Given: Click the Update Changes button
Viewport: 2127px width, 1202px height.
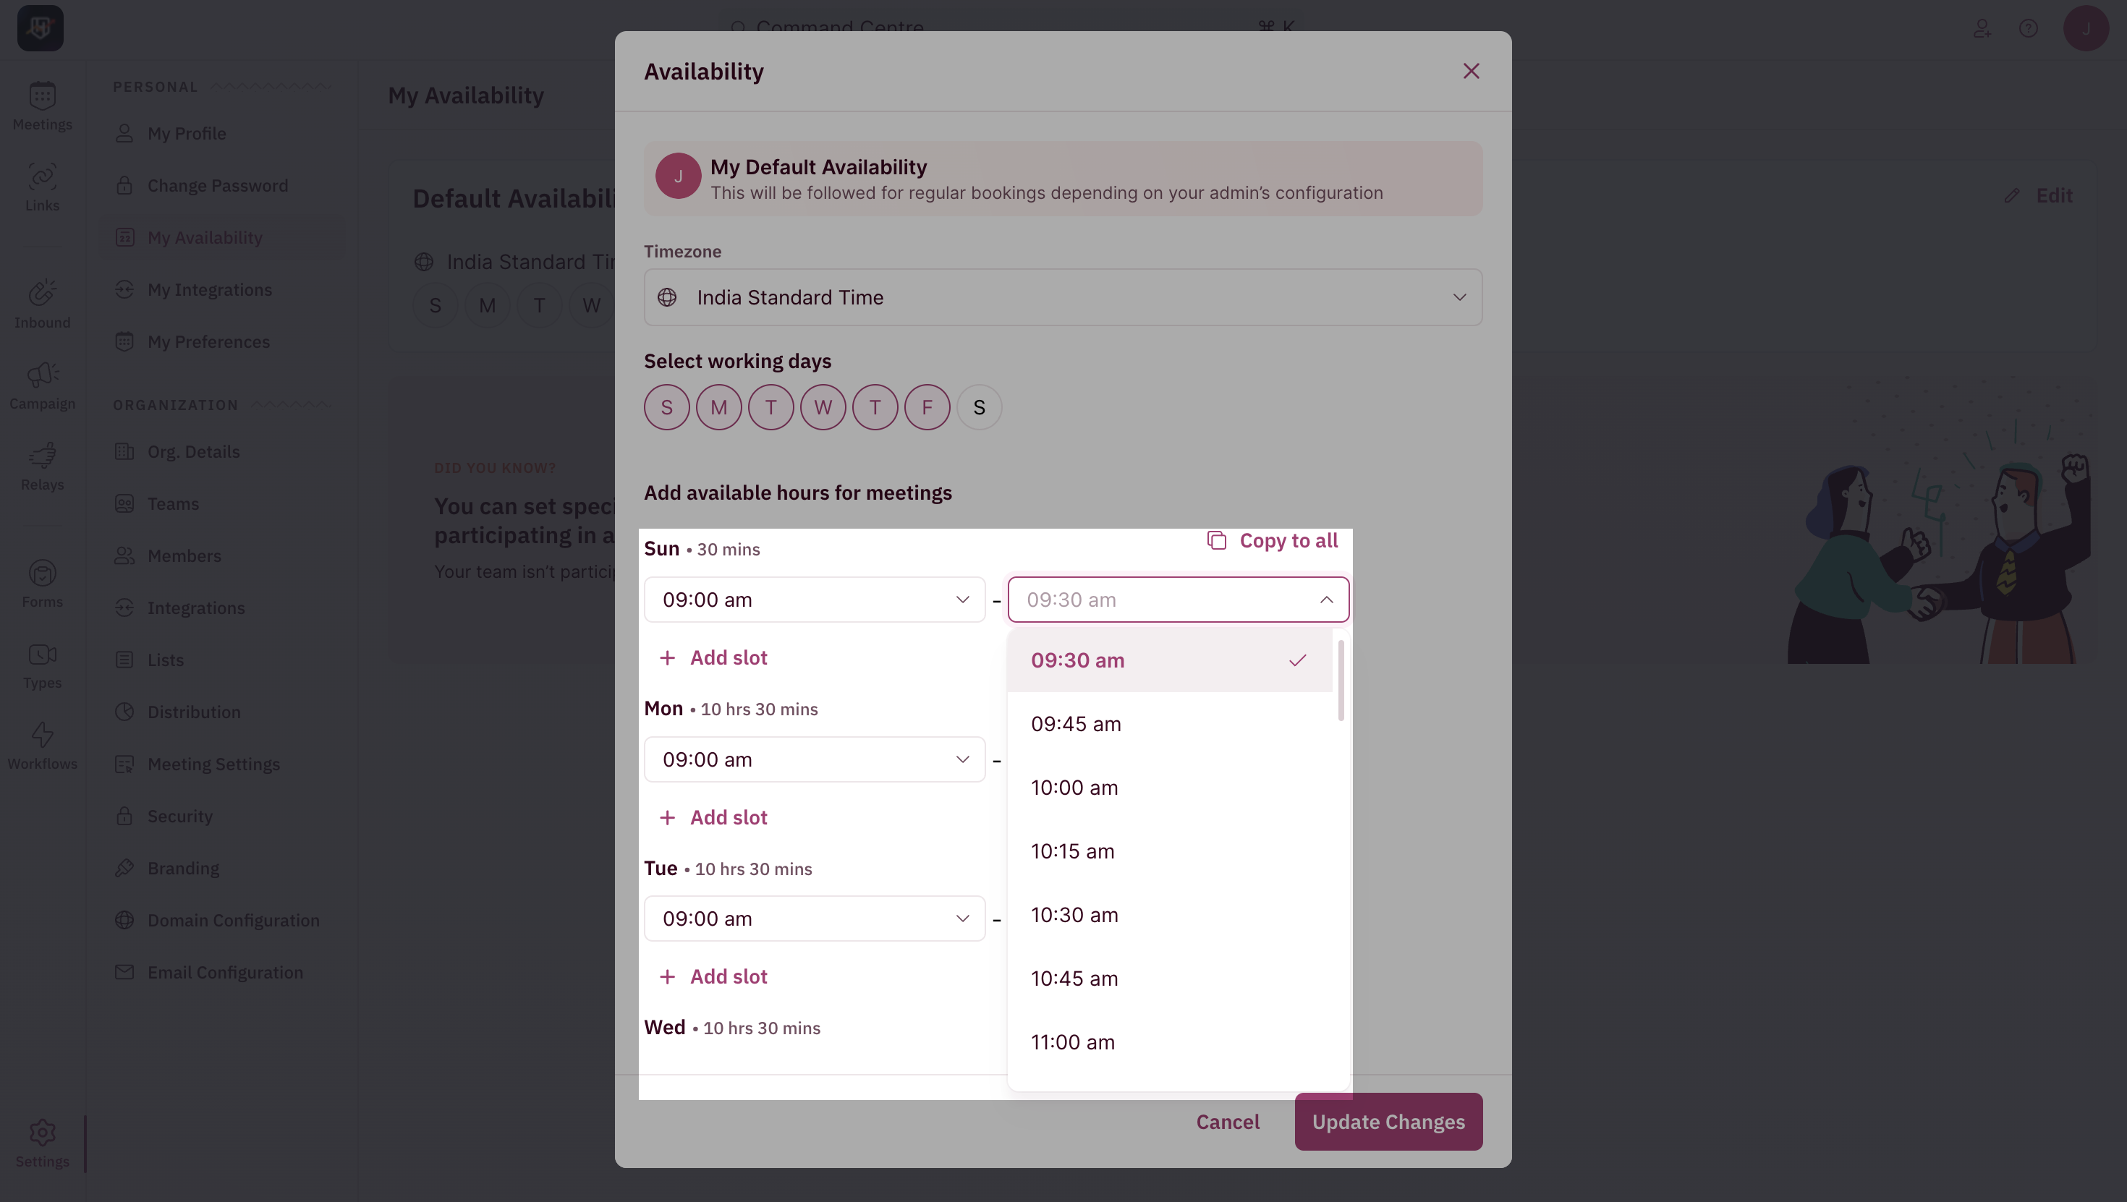Looking at the screenshot, I should click(x=1389, y=1122).
